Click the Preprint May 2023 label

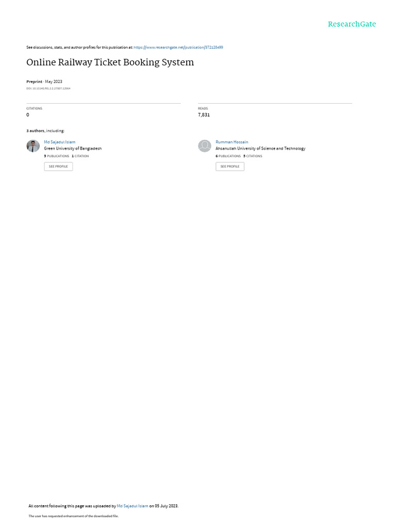pyautogui.click(x=44, y=81)
